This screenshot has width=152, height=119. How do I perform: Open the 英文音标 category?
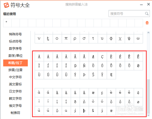15,84
